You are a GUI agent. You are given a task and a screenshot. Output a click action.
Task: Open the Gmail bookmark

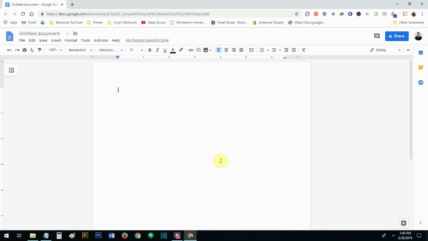[29, 22]
